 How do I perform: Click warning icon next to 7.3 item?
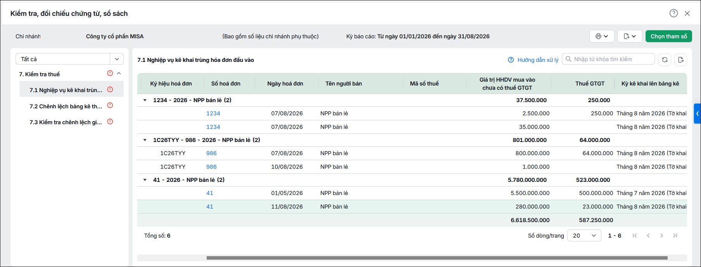tap(110, 122)
